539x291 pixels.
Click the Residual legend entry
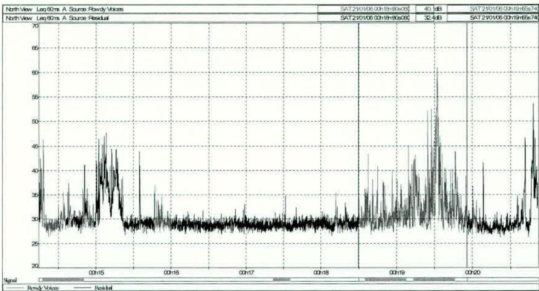pos(103,287)
